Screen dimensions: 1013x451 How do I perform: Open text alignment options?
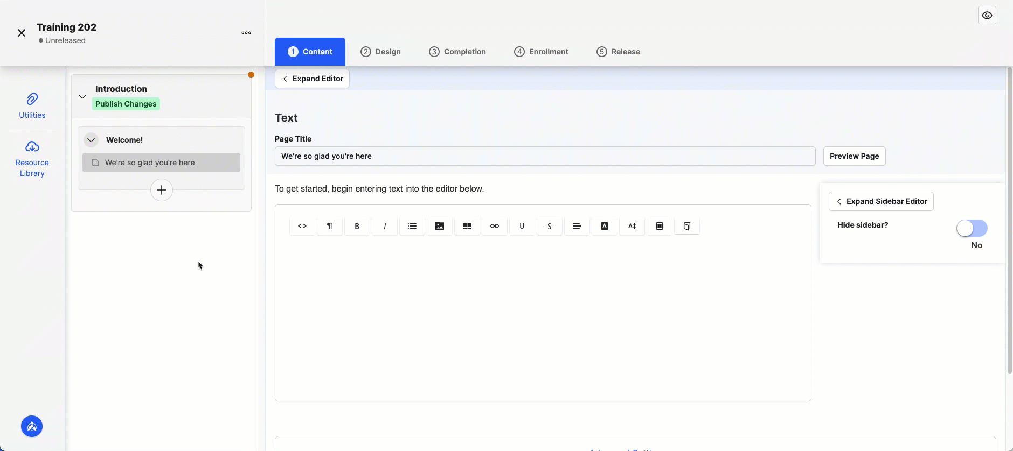[577, 226]
